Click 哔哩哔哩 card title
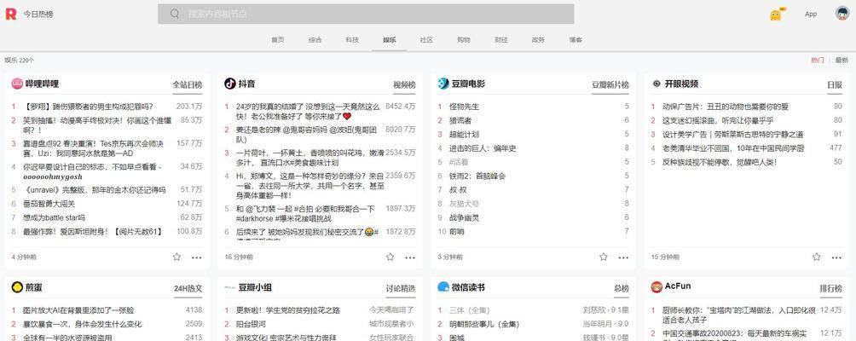This screenshot has width=856, height=341. pyautogui.click(x=42, y=84)
